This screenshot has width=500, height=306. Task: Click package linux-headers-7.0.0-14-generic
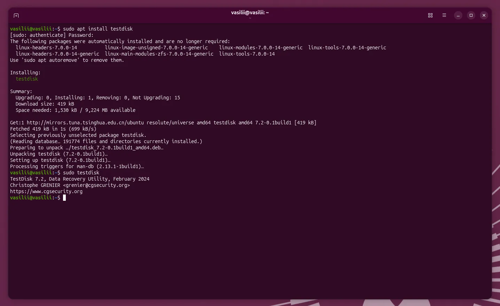57,54
